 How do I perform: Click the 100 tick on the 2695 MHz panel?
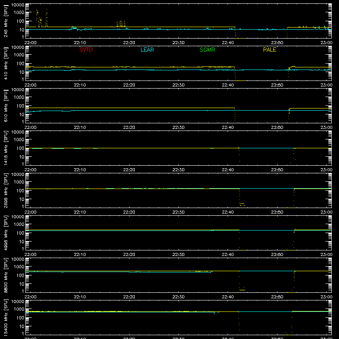(x=20, y=190)
